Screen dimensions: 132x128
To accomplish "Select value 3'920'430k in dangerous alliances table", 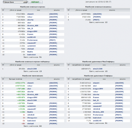I will pos(86,17).
